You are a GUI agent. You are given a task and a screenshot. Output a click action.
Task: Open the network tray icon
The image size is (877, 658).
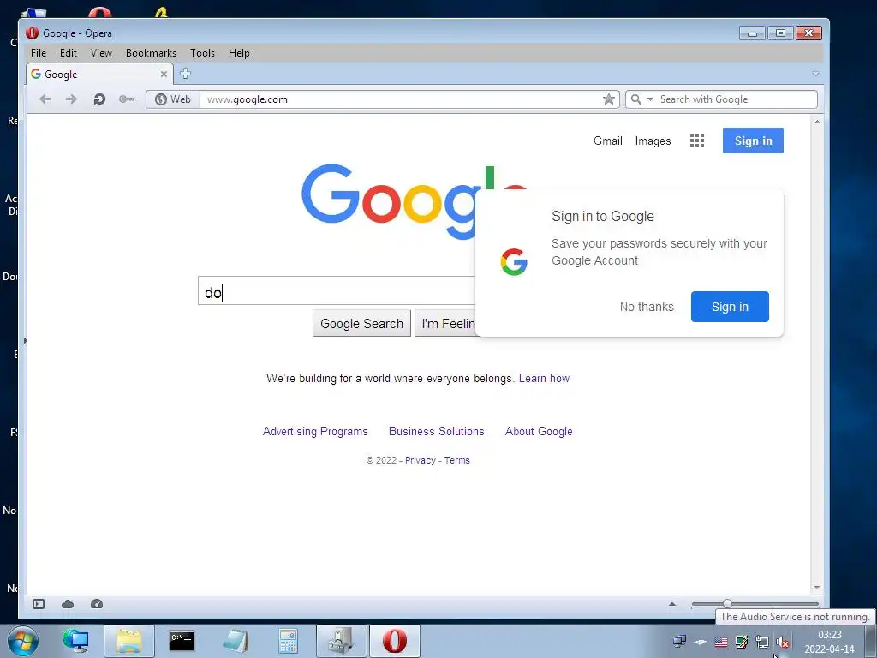[x=762, y=642]
